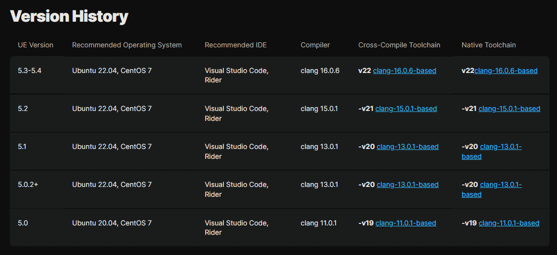Select the clang 11.0.1 compiler cell
557x255 pixels.
click(319, 223)
